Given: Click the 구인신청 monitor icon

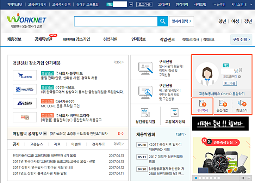Looking at the screenshot, I should point(145,92).
